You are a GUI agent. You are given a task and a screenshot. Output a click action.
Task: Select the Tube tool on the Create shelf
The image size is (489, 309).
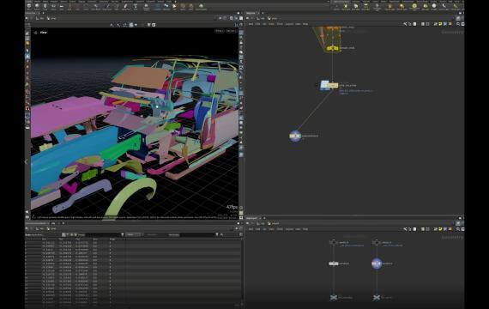click(45, 6)
